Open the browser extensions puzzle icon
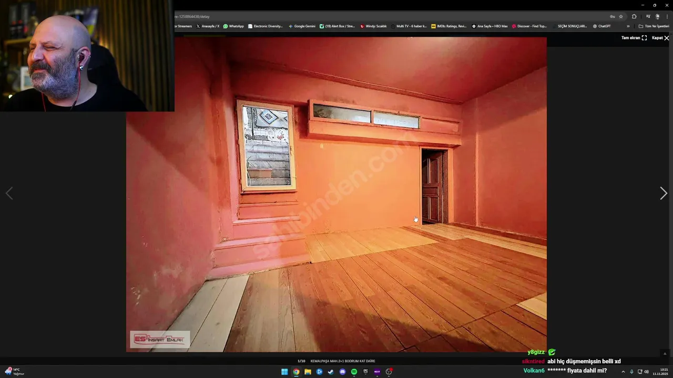This screenshot has width=673, height=378. click(634, 16)
